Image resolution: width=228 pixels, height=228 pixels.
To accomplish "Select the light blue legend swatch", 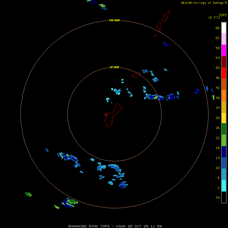I will pos(224,174).
